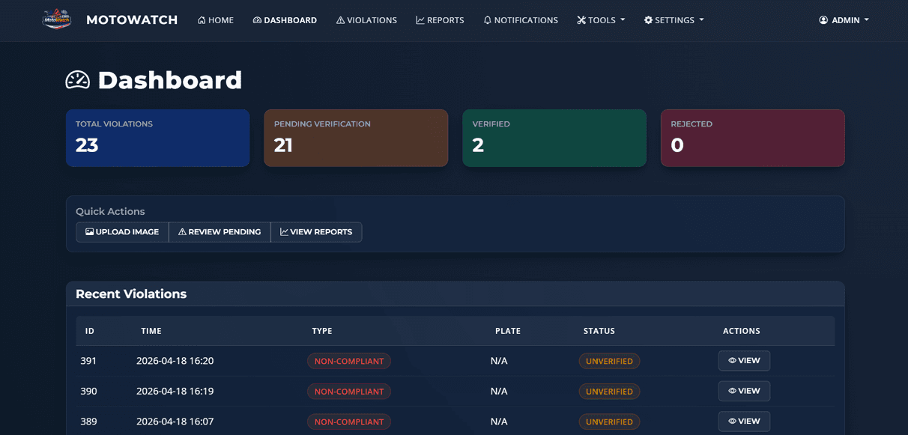908x435 pixels.
Task: Click the warning triangle icon beside Violations
Action: click(x=340, y=20)
